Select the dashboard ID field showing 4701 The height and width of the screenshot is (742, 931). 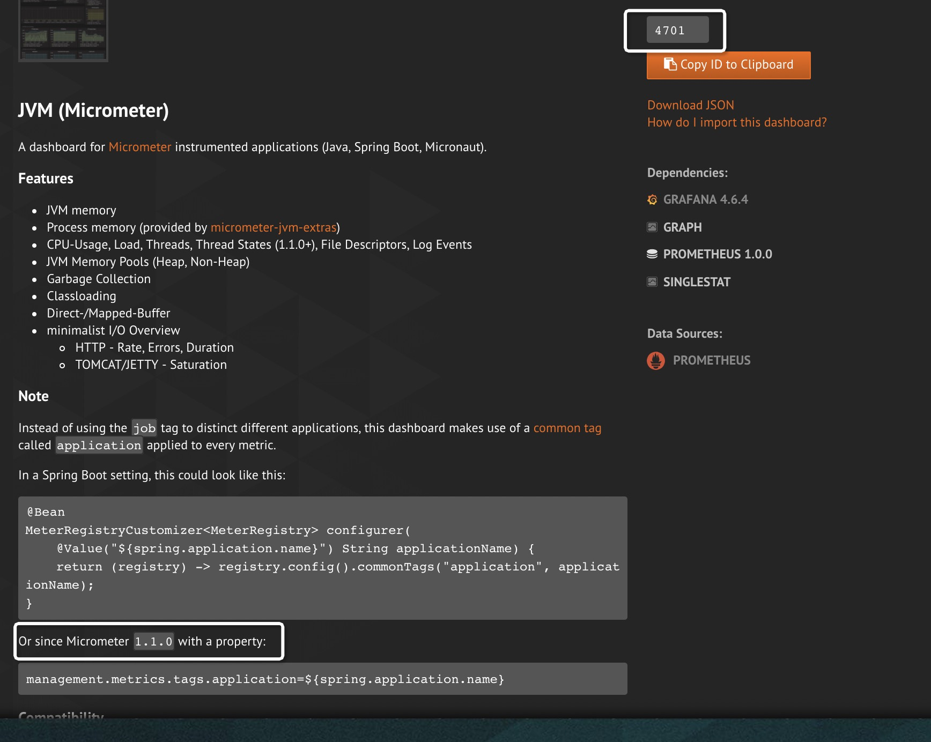point(677,30)
